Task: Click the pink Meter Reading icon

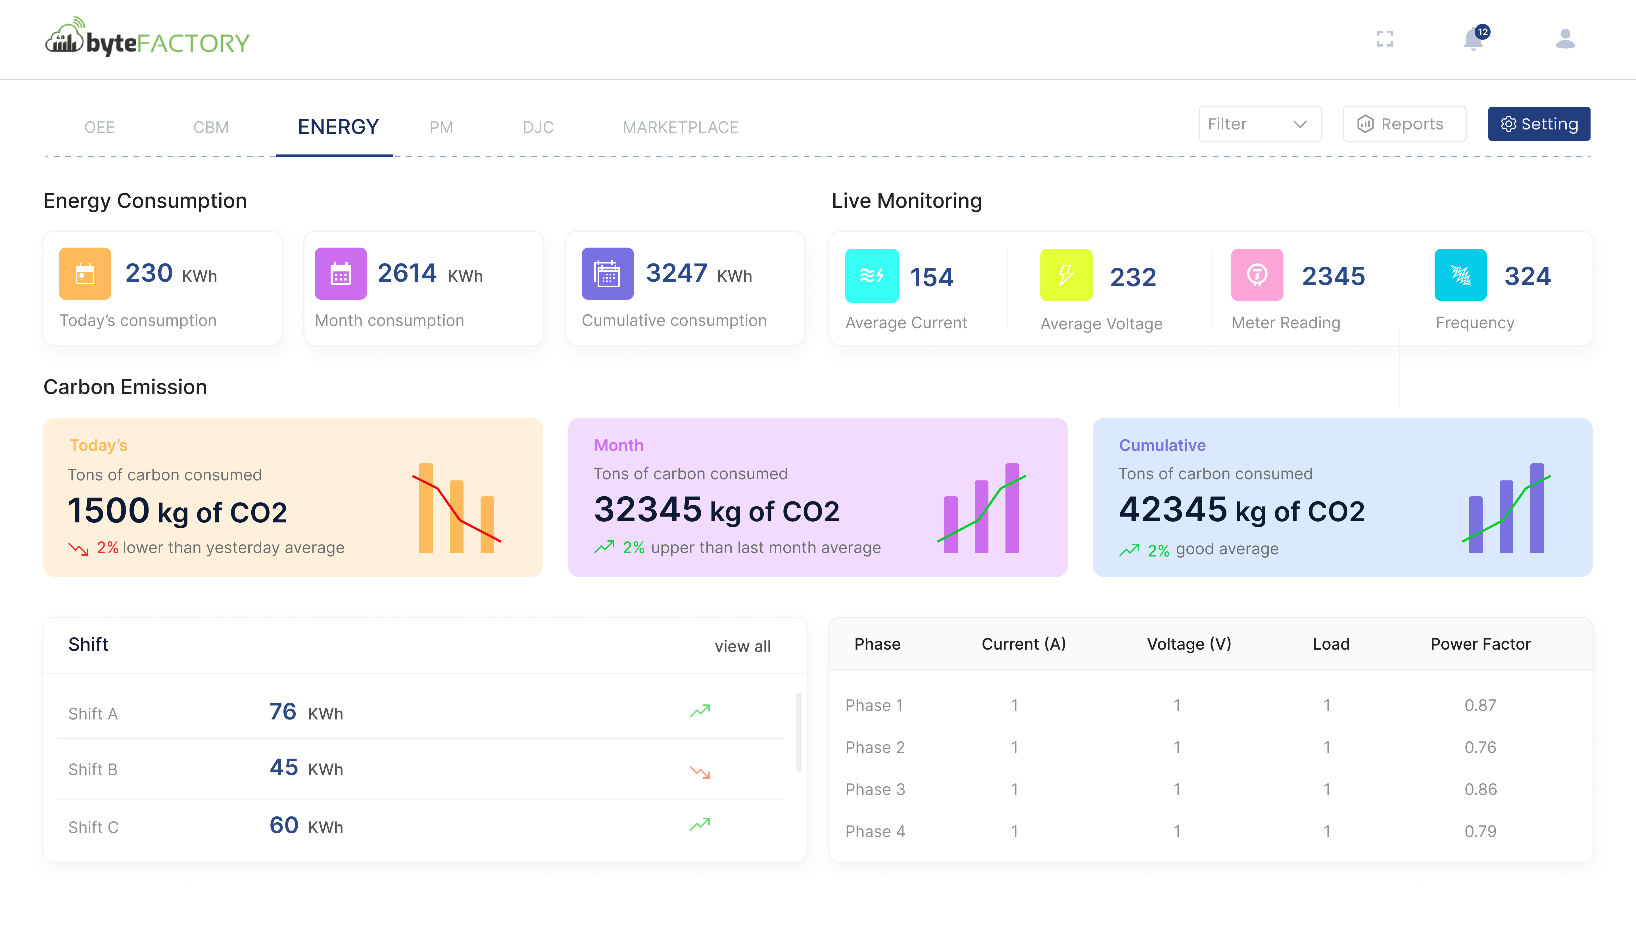Action: 1257,275
